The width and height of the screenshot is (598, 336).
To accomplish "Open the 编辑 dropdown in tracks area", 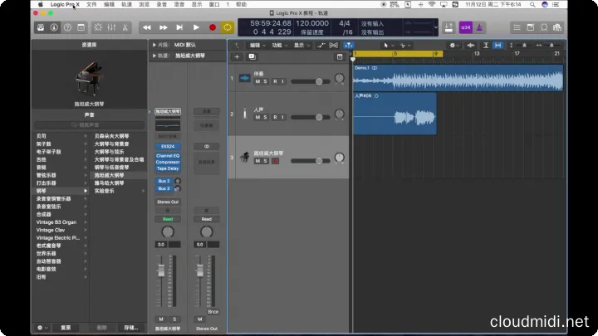I will 257,45.
